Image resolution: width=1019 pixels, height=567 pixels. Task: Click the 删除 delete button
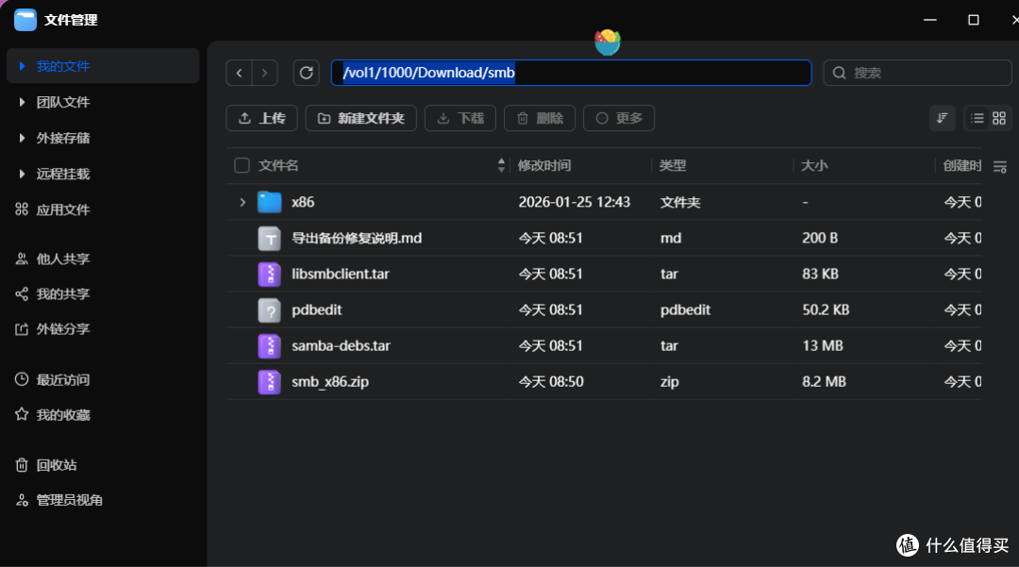(x=540, y=118)
